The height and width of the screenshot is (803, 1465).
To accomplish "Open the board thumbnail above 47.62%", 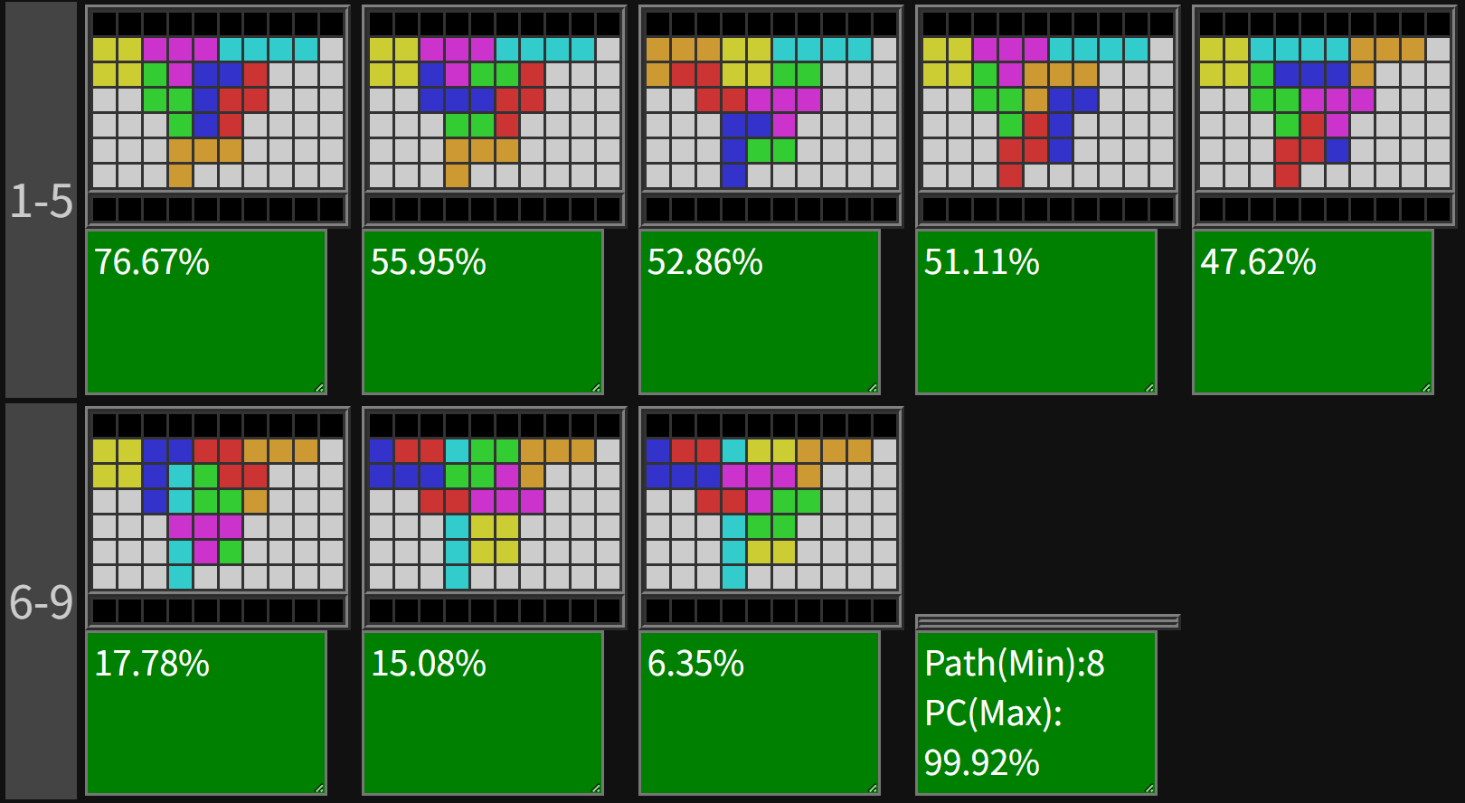I will tap(1325, 117).
